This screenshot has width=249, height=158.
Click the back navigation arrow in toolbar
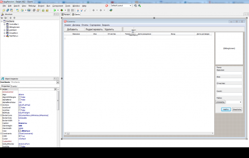pos(94,10)
